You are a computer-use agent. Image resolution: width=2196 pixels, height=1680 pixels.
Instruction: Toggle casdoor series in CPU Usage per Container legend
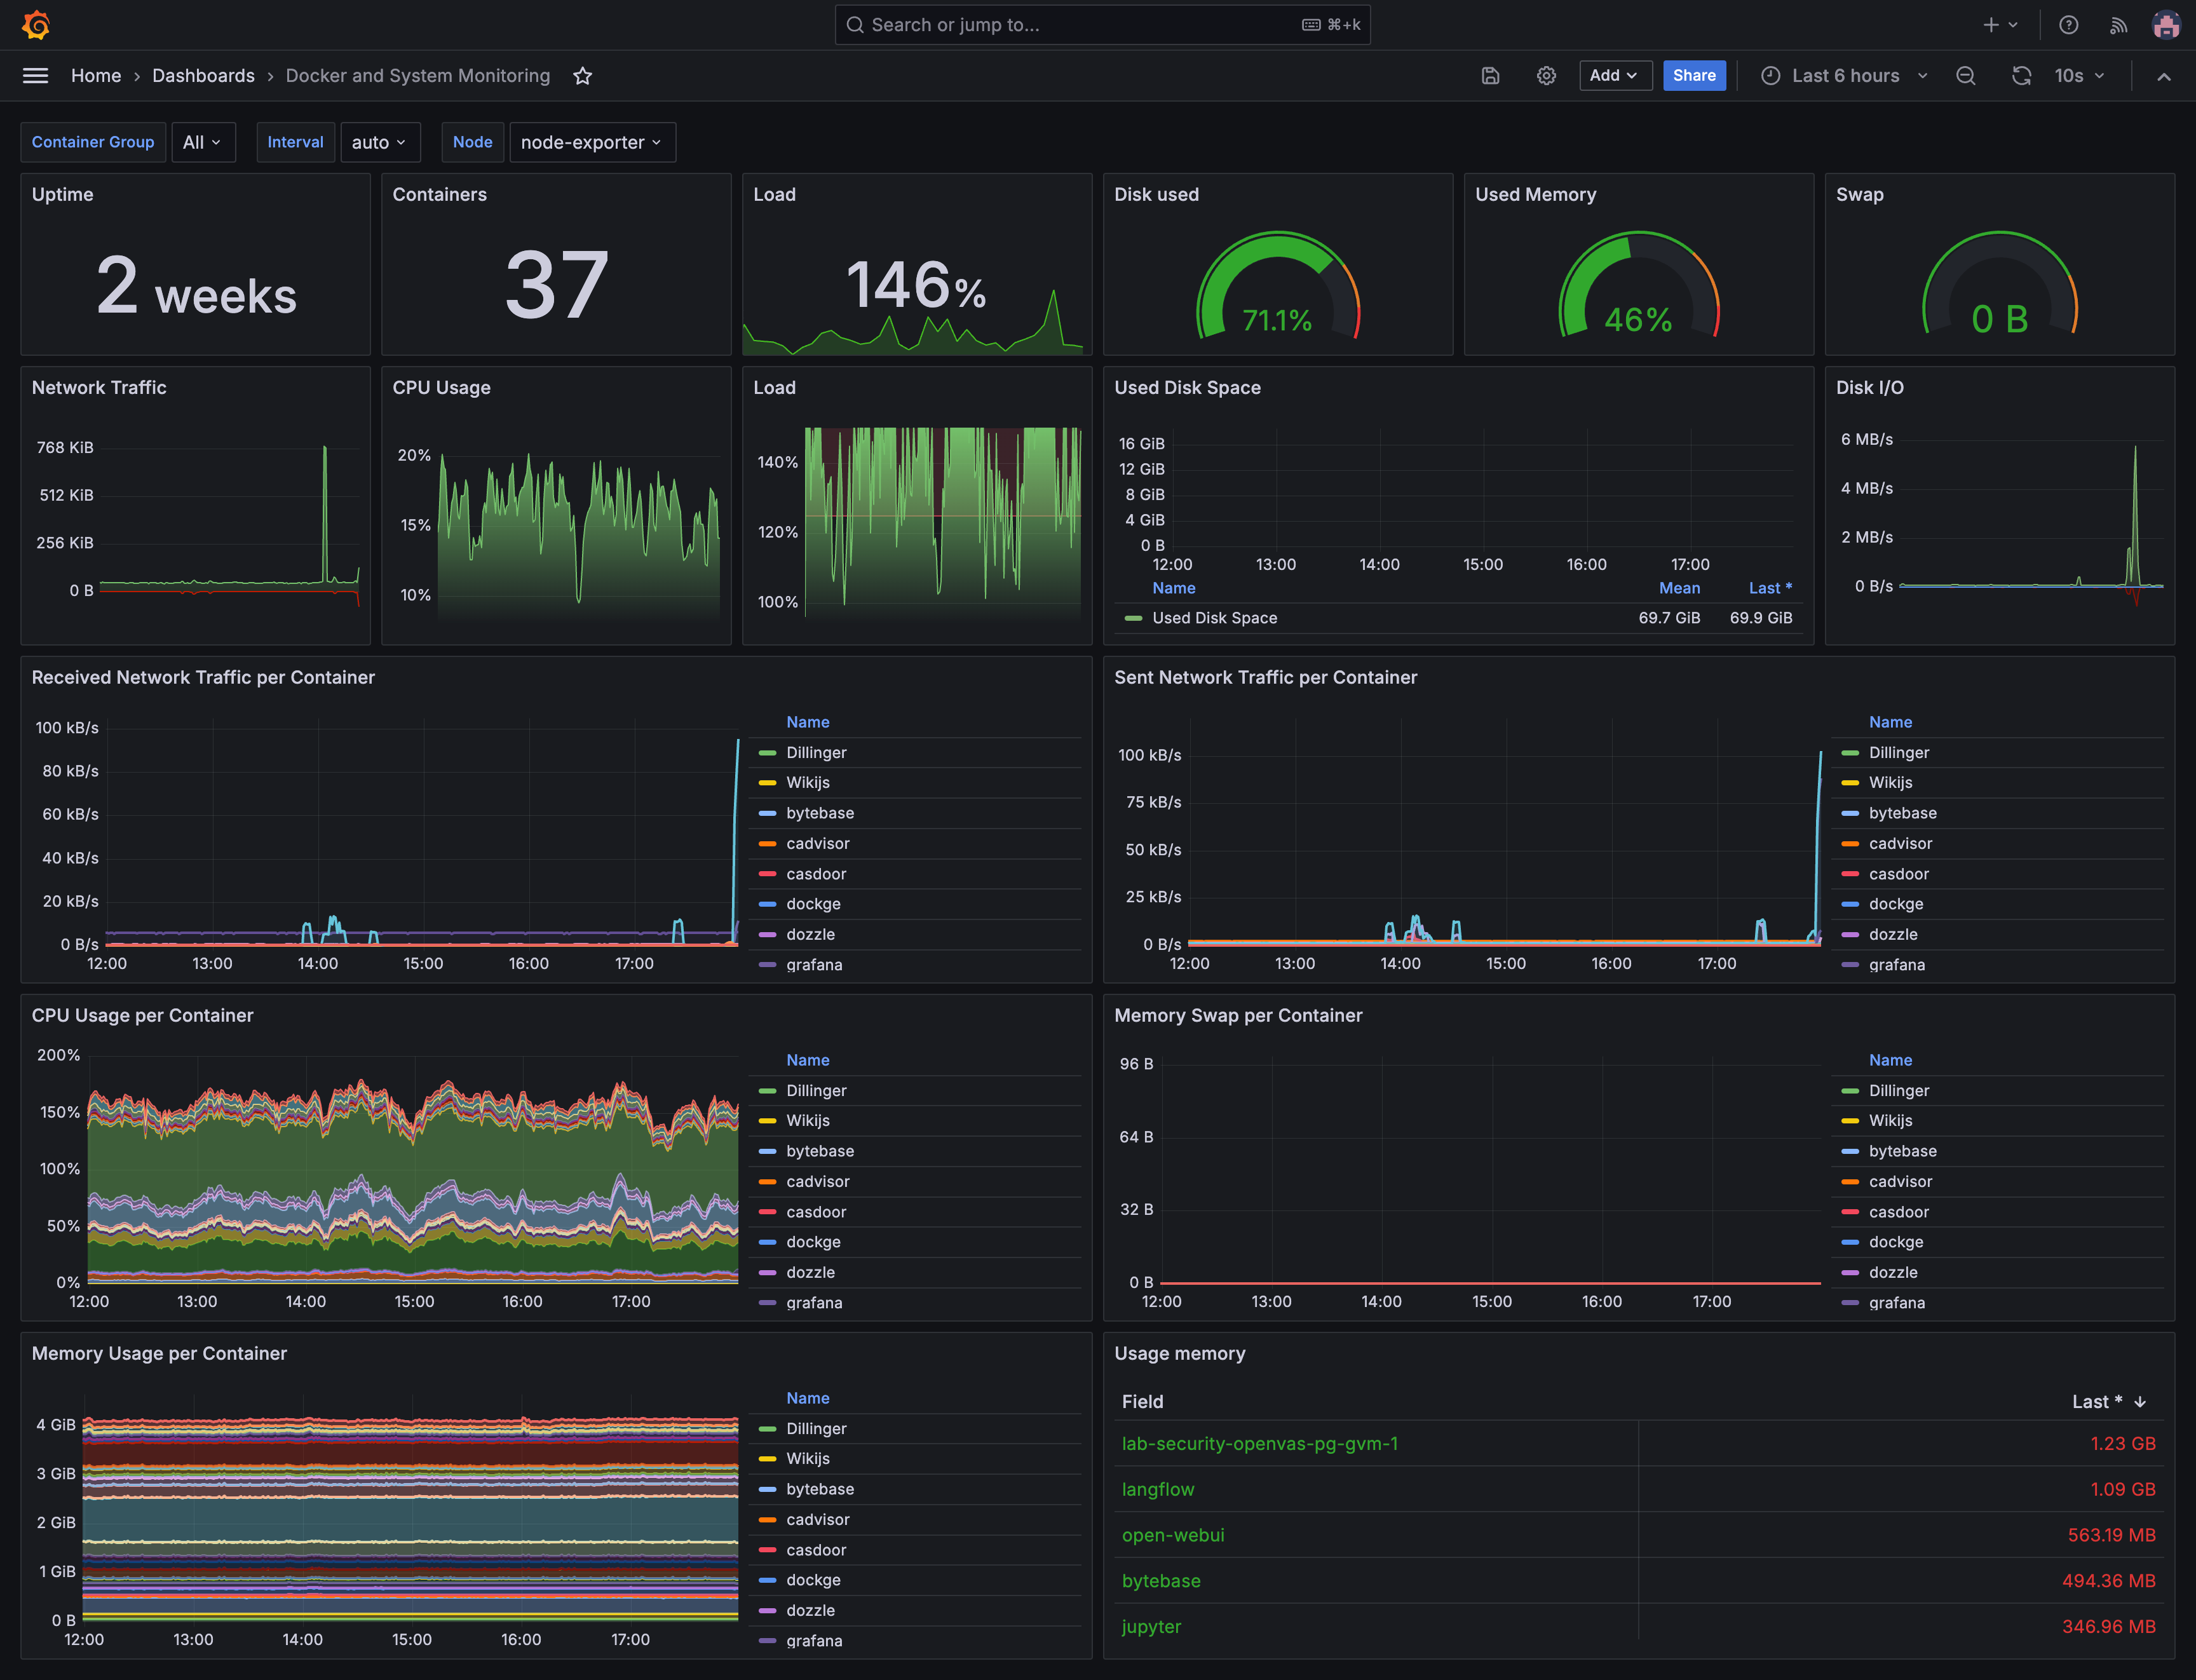816,1212
